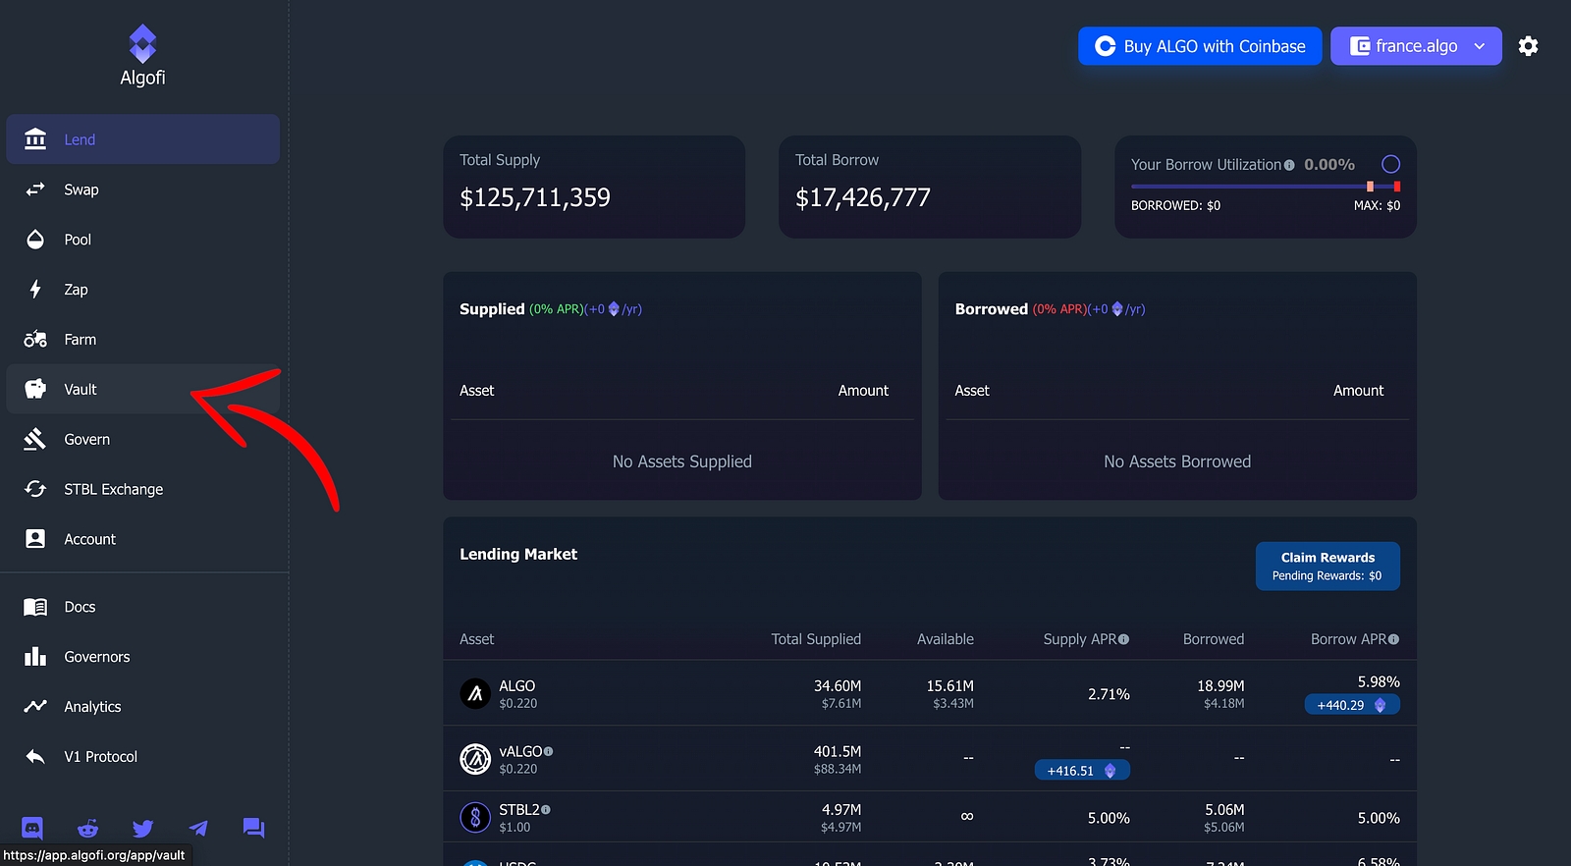Go to the Swap menu item

pyautogui.click(x=81, y=189)
